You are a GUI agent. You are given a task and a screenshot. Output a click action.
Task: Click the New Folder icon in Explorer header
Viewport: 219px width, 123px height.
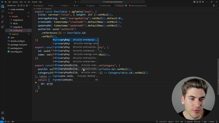21,6
